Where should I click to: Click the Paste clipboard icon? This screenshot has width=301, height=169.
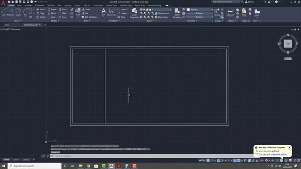click(x=244, y=12)
